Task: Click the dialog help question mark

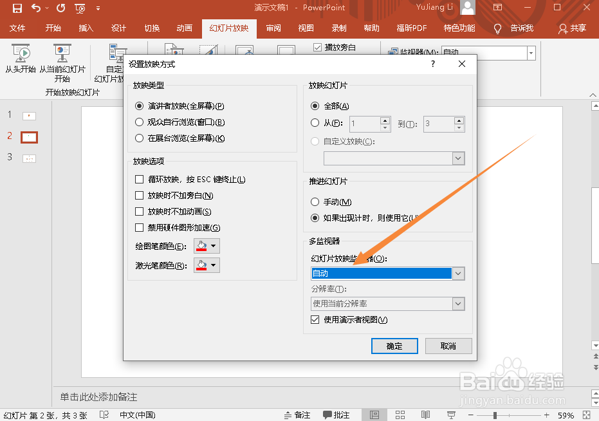Action: pyautogui.click(x=433, y=64)
